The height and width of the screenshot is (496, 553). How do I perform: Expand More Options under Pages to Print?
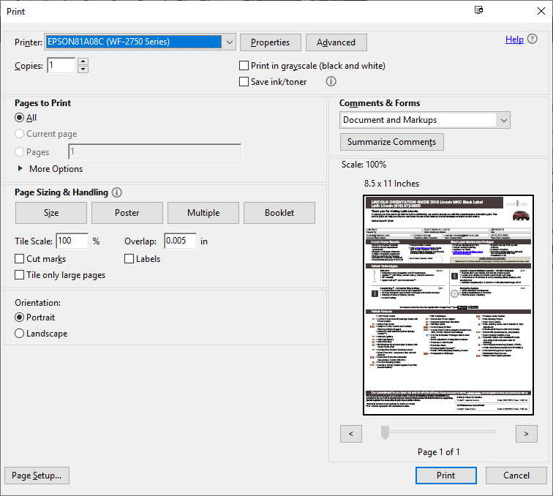(20, 169)
